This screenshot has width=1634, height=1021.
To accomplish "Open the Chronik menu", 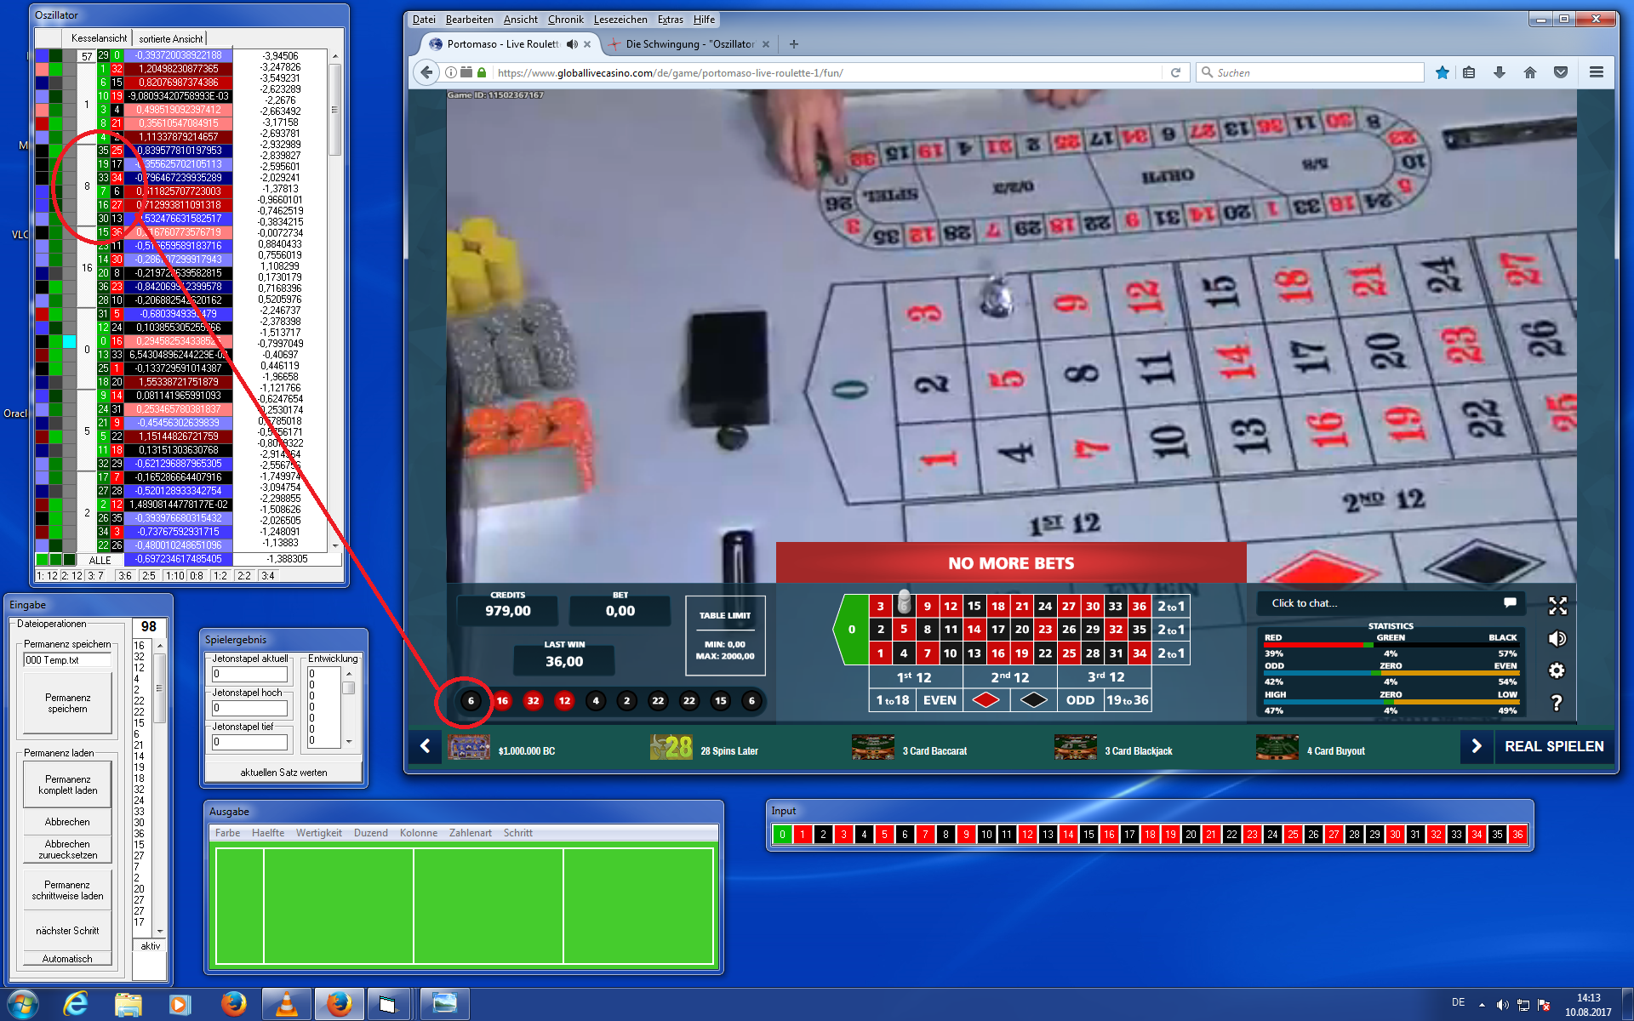I will (x=565, y=20).
